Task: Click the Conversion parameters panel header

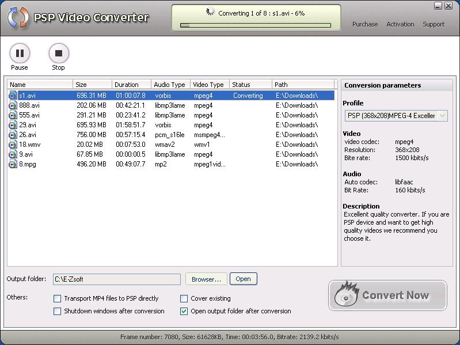Action: (397, 85)
